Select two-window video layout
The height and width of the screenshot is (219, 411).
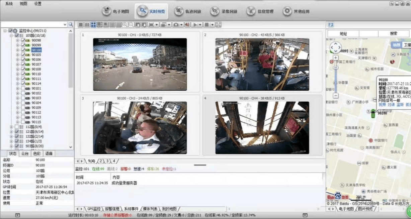coord(87,25)
